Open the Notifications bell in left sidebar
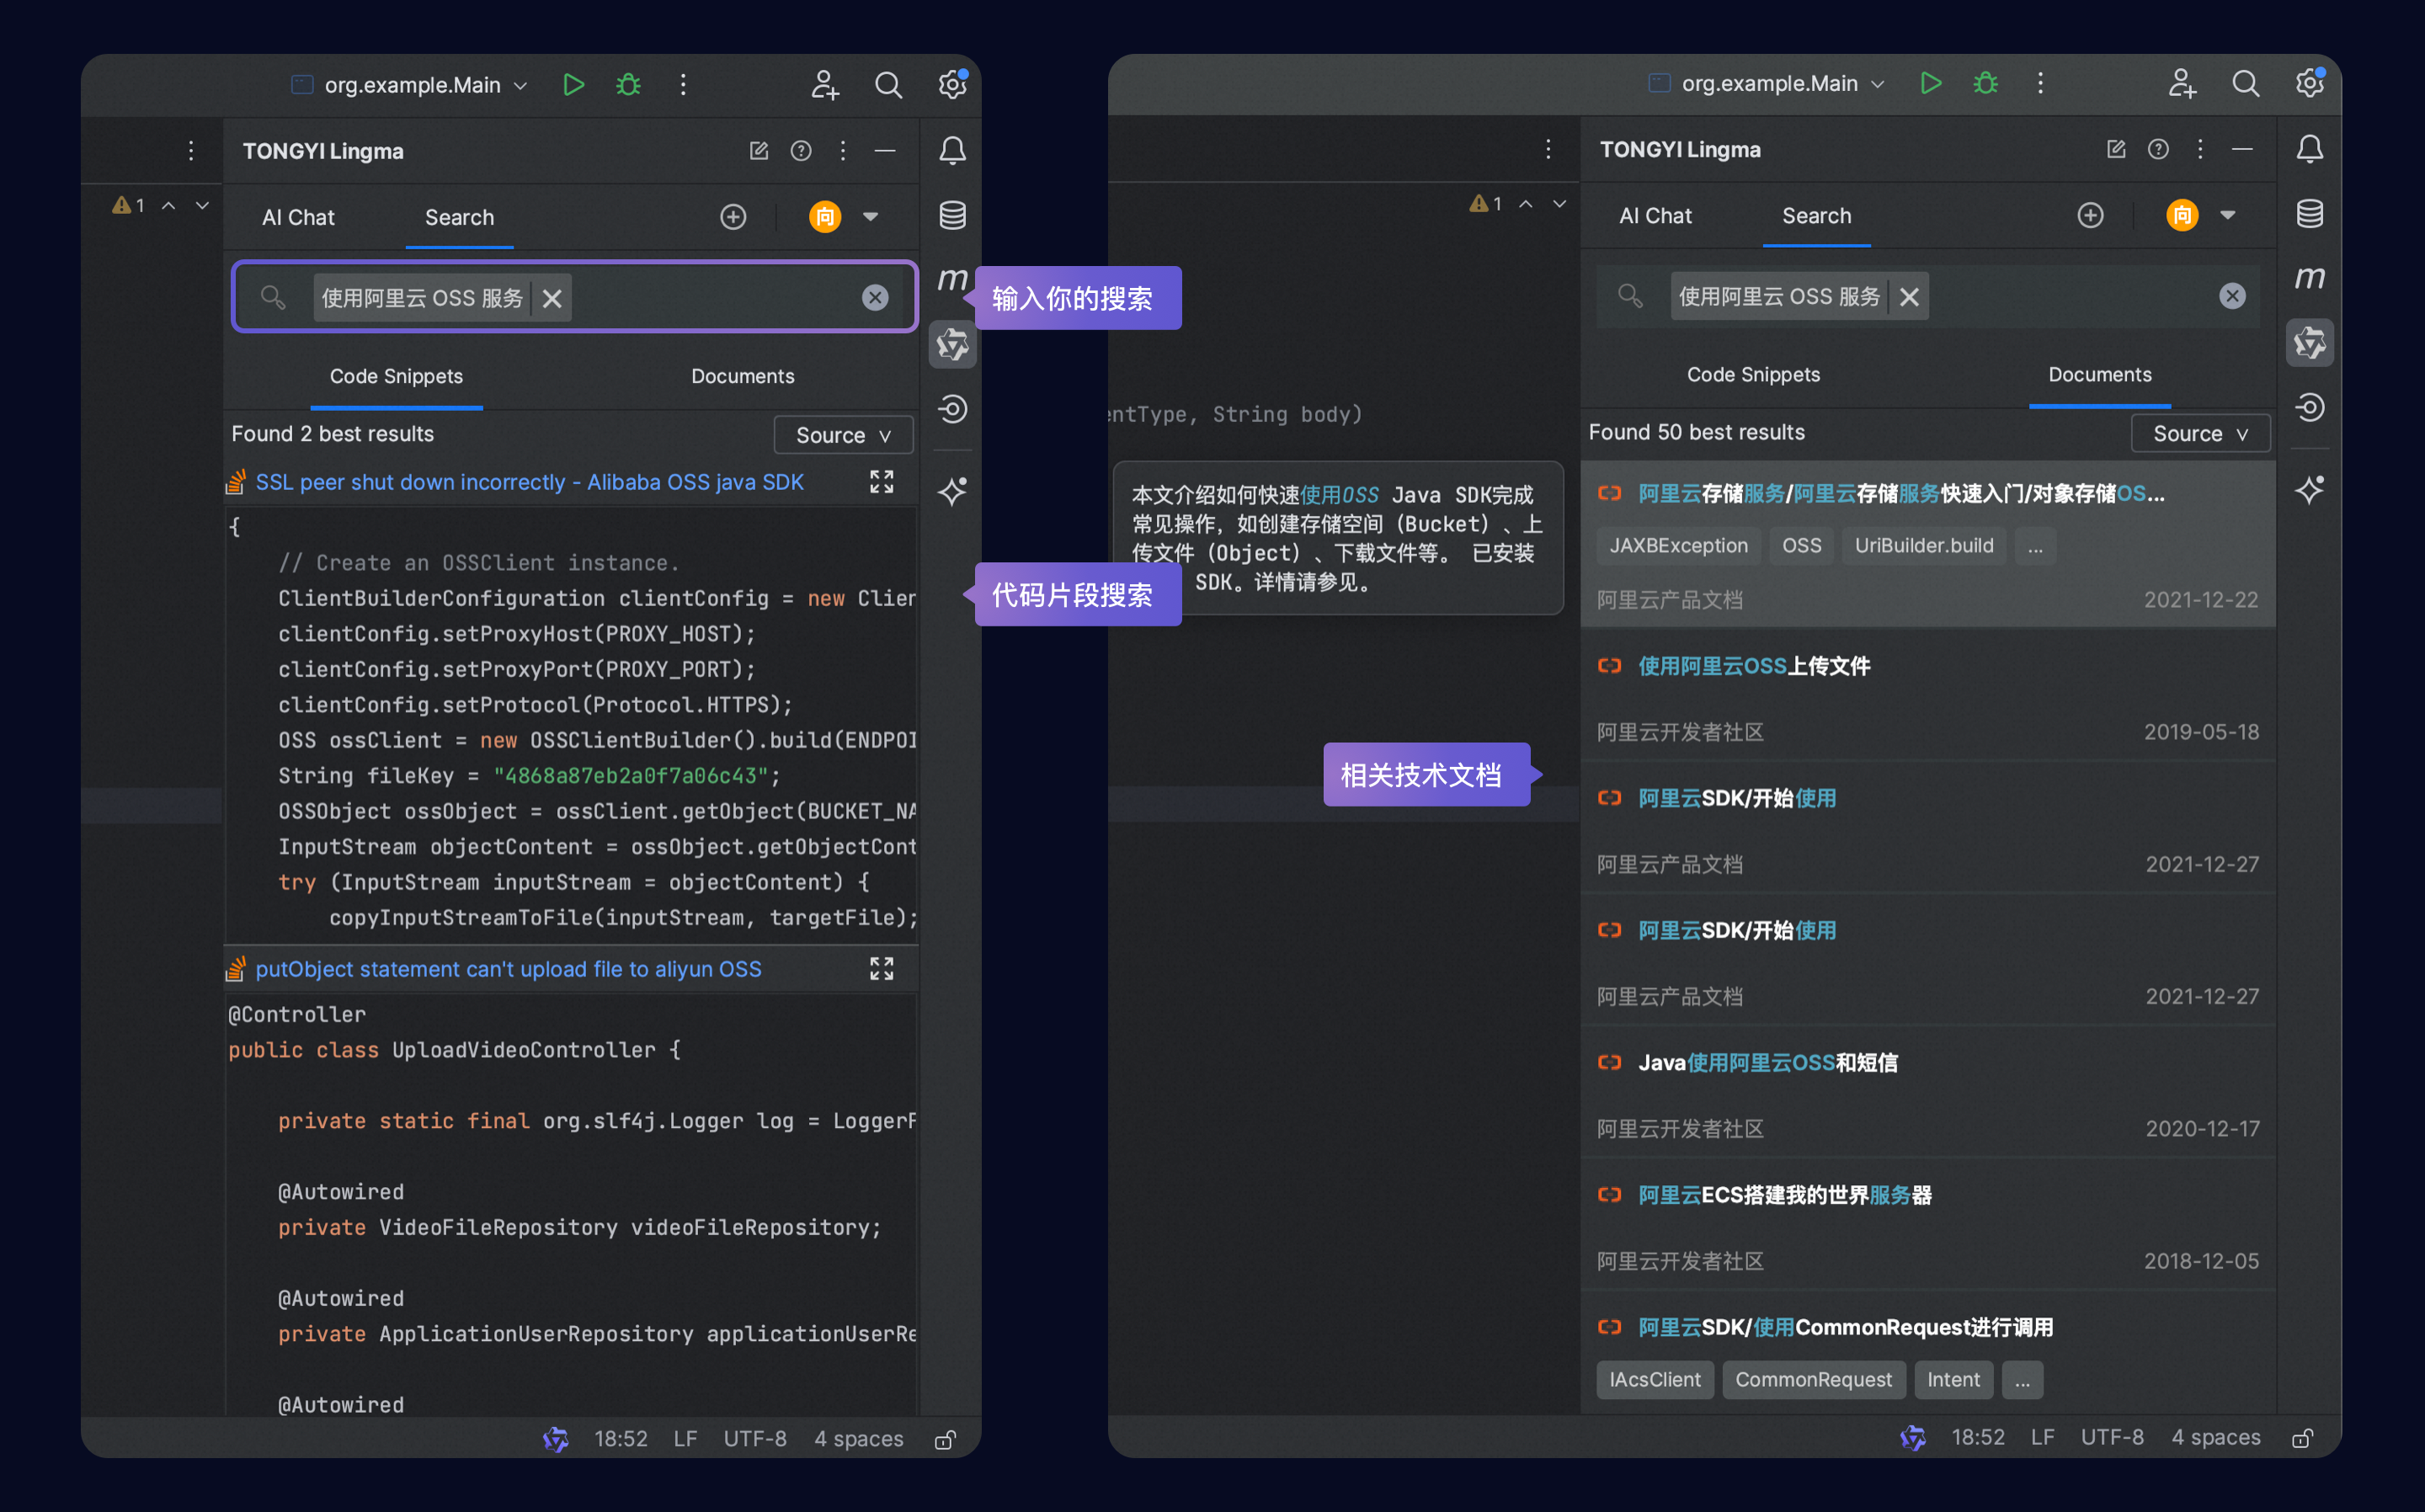This screenshot has height=1512, width=2425. tap(952, 151)
